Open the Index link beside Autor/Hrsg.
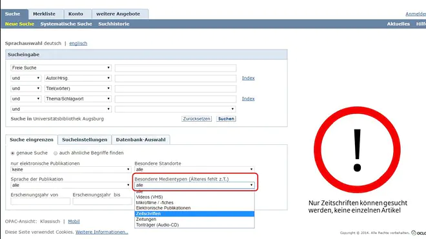Image resolution: width=426 pixels, height=239 pixels. (249, 78)
